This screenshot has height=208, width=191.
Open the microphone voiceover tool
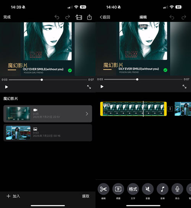coord(177,189)
